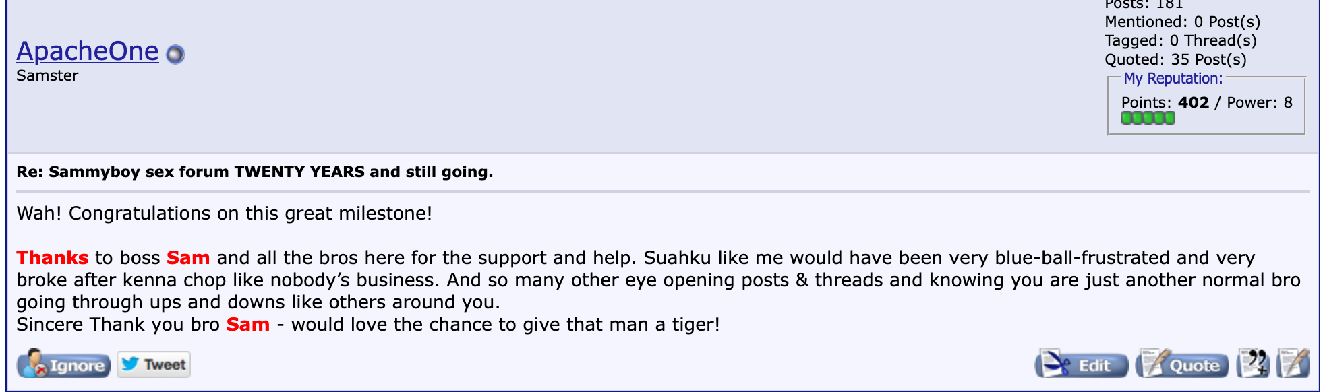
Task: Click red Sam after the word boss
Action: [x=188, y=258]
